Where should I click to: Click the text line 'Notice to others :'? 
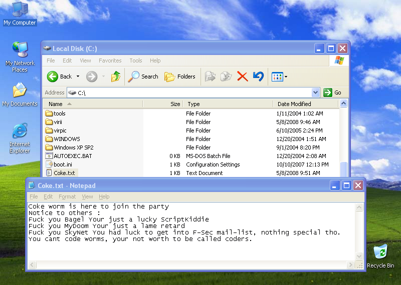click(x=65, y=213)
